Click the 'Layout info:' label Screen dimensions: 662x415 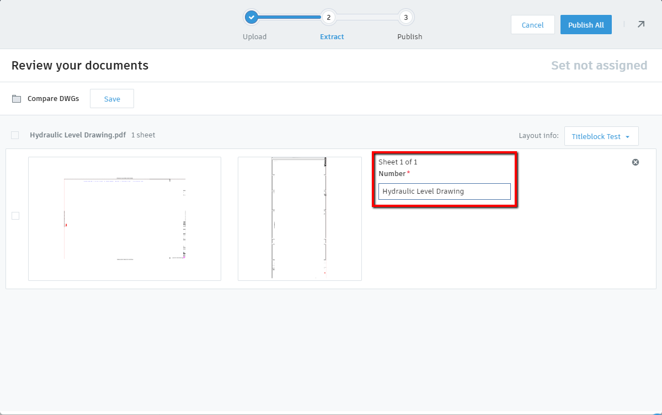click(538, 136)
